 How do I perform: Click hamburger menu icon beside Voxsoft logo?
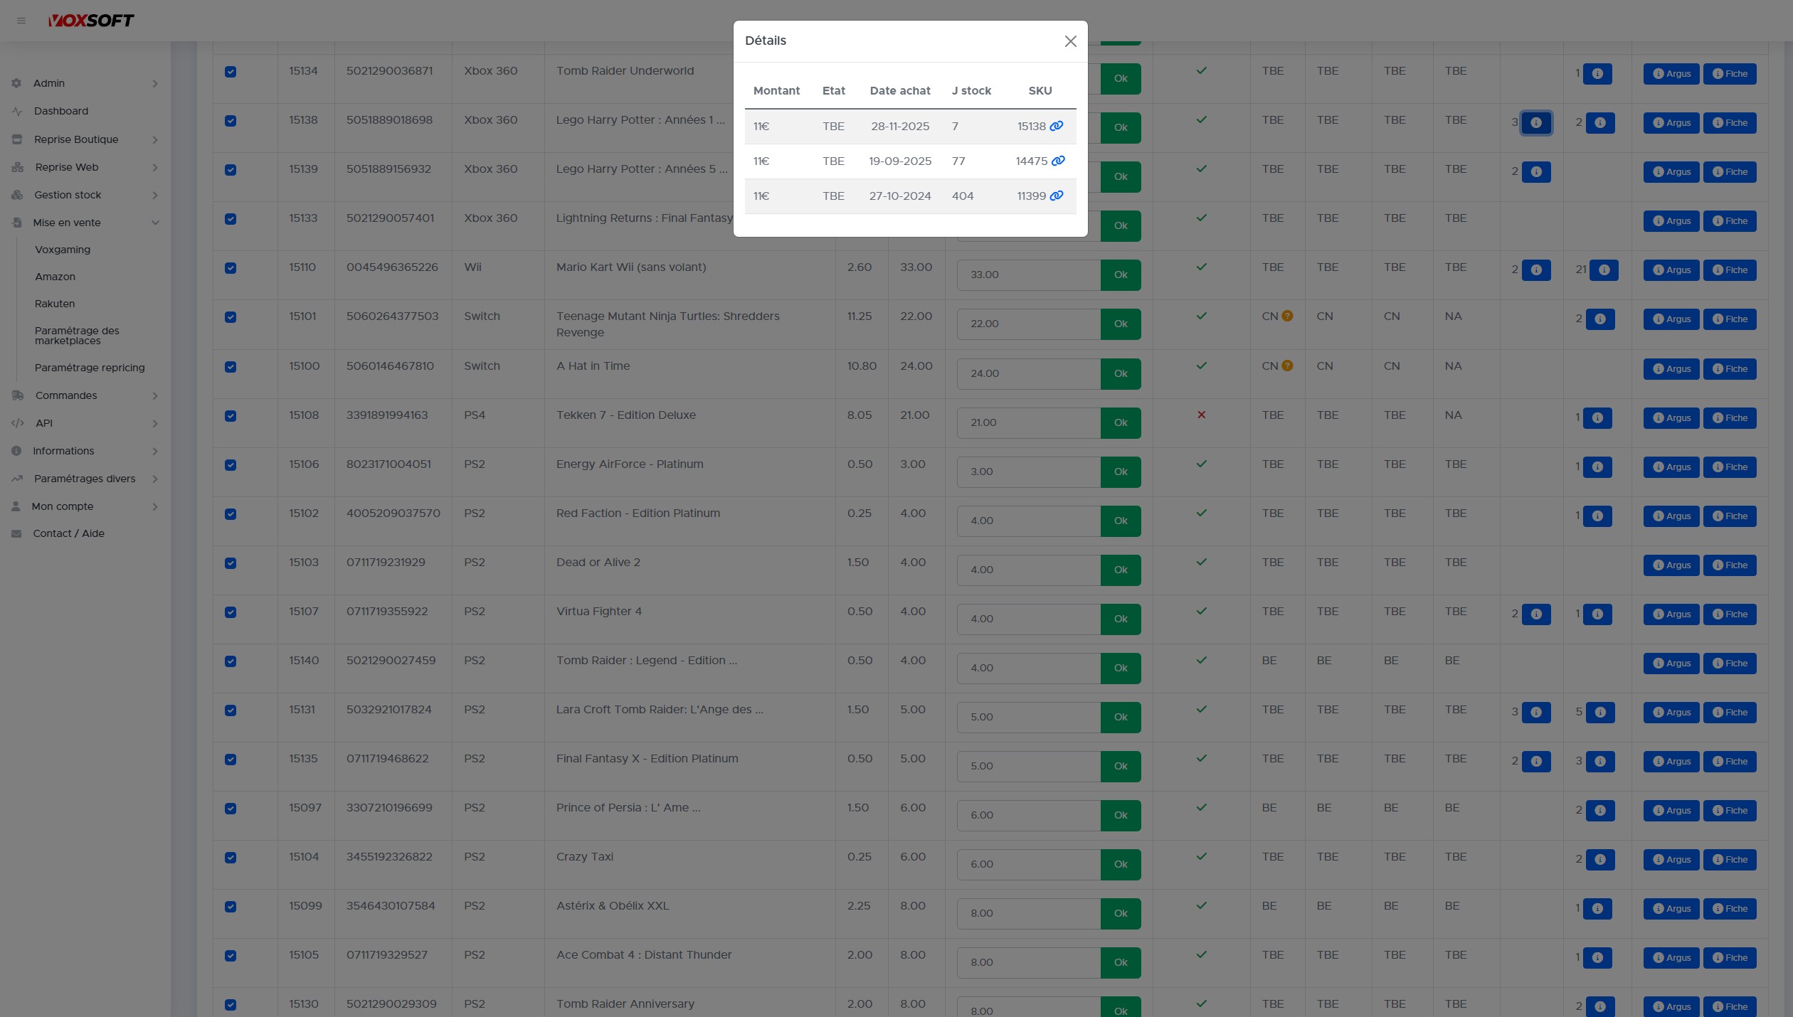tap(21, 21)
